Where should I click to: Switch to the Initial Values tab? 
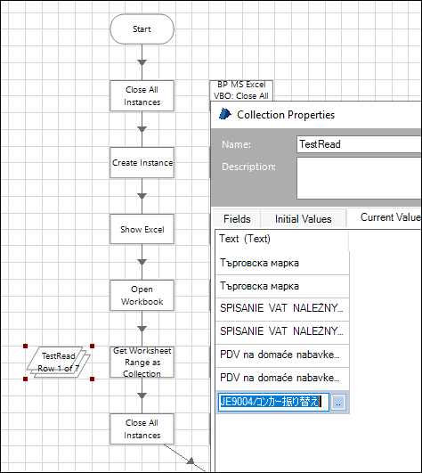click(x=303, y=219)
